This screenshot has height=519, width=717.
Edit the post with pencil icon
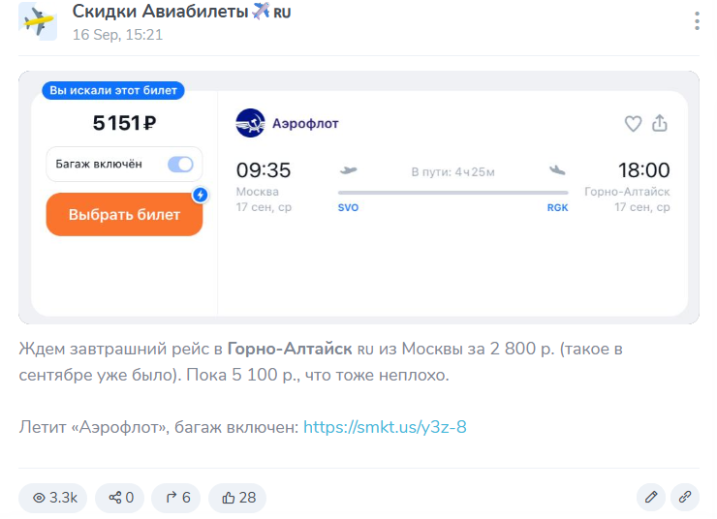pos(651,498)
